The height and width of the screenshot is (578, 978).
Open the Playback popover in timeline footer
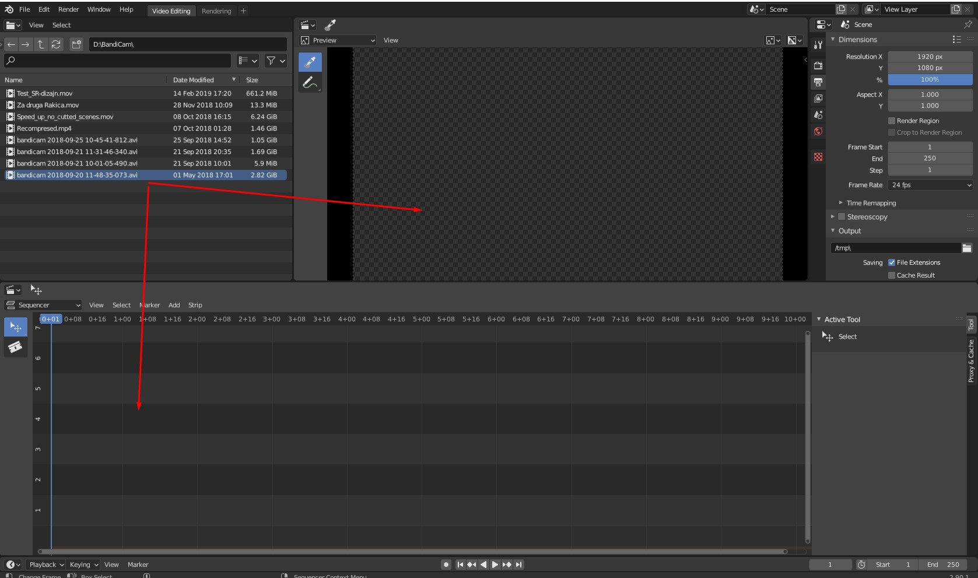pyautogui.click(x=47, y=565)
